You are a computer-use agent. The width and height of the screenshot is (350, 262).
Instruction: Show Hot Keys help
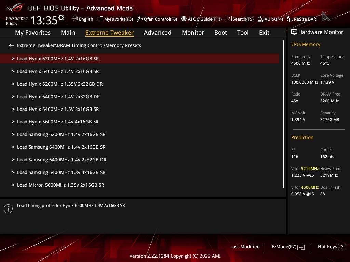coord(332,247)
